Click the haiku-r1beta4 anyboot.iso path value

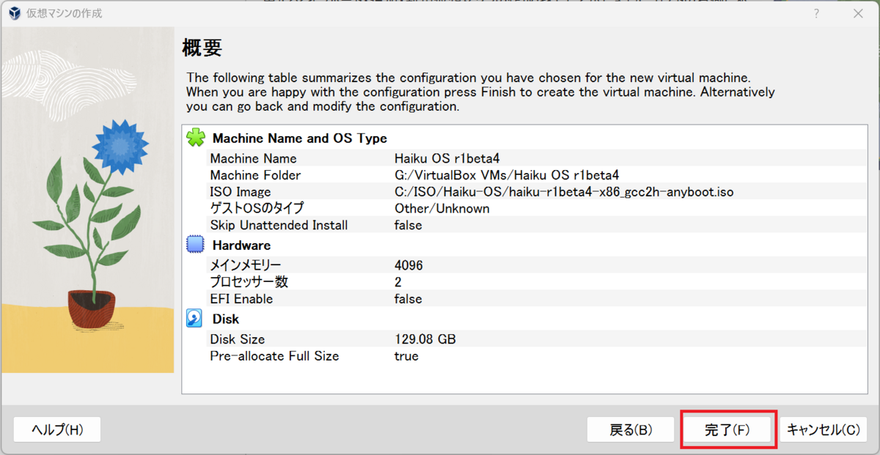coord(564,192)
